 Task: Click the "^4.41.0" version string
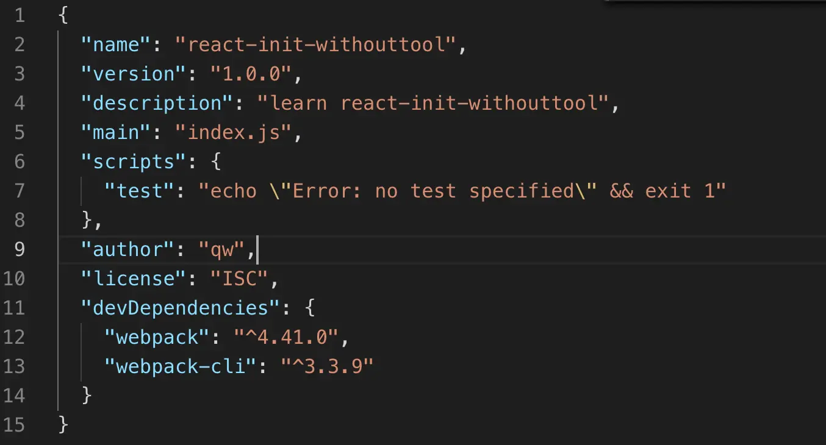pos(286,337)
